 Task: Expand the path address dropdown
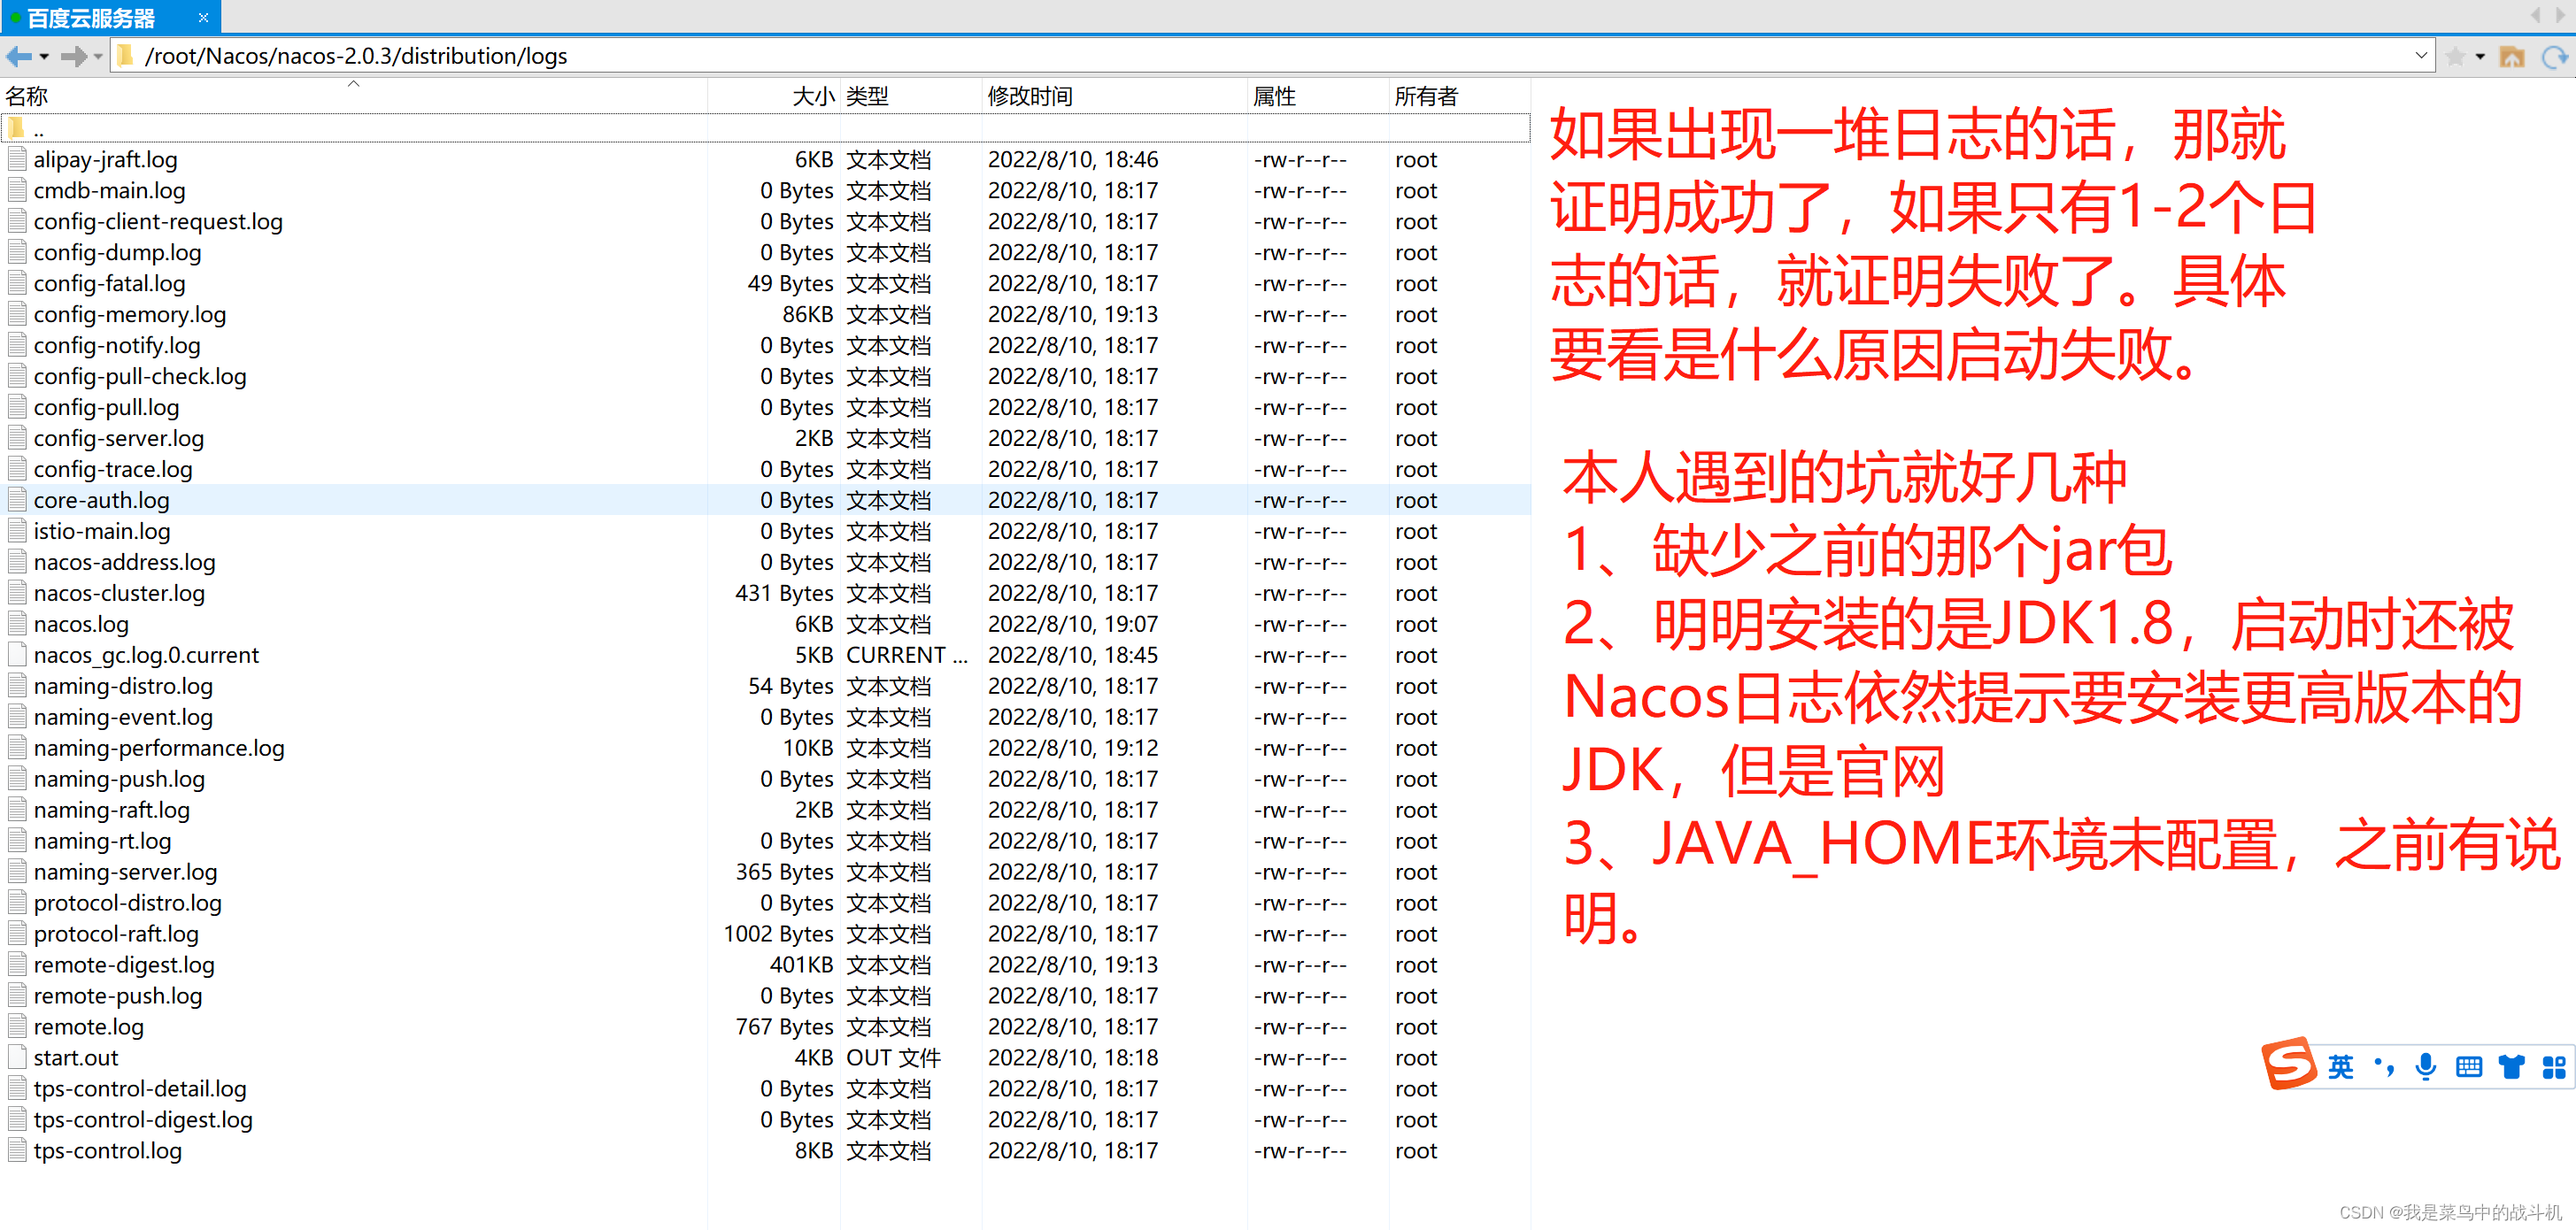click(x=2421, y=56)
